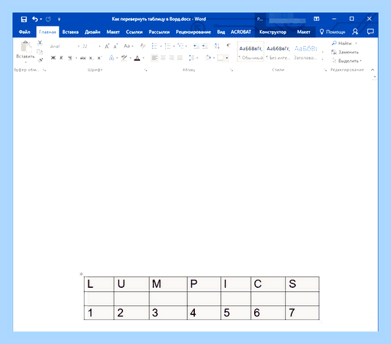Switch to the Рецензирование tab

[193, 32]
